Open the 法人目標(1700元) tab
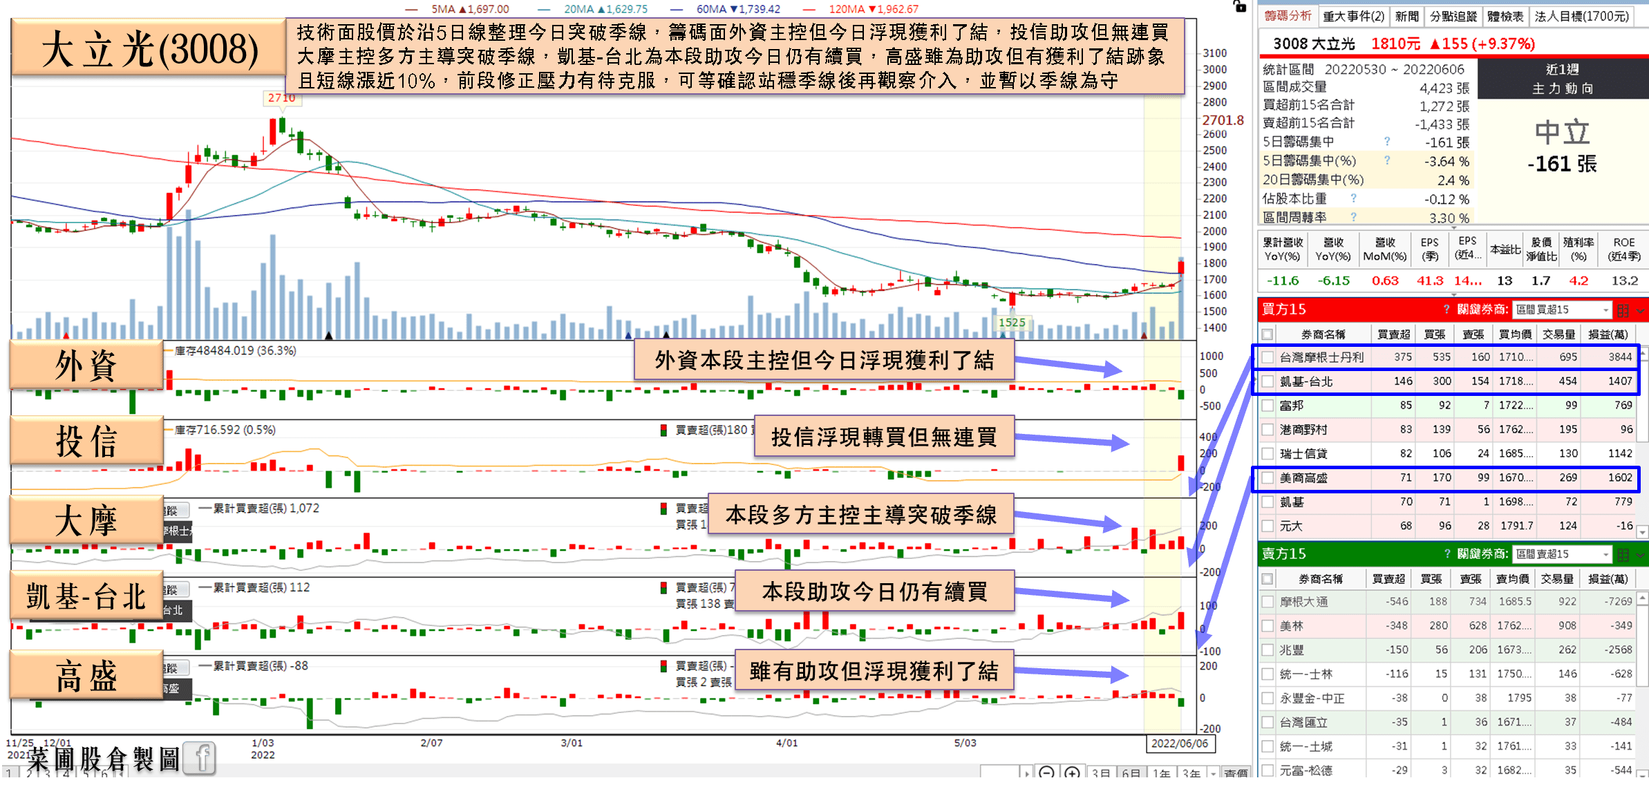The width and height of the screenshot is (1649, 796). tap(1582, 16)
